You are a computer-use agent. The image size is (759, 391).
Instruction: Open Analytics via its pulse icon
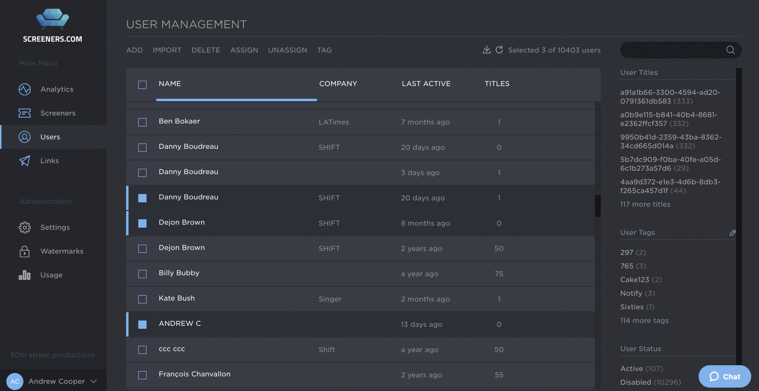click(x=24, y=89)
